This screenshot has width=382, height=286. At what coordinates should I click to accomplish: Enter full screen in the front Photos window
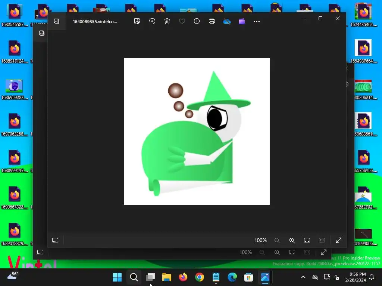pyautogui.click(x=339, y=240)
